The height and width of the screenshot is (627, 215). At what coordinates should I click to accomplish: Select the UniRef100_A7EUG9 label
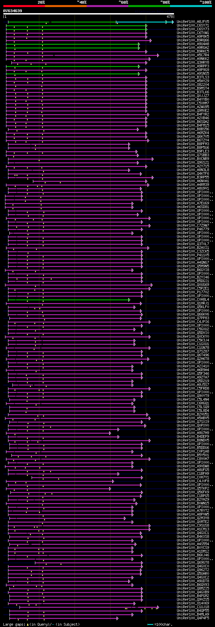[193, 203]
